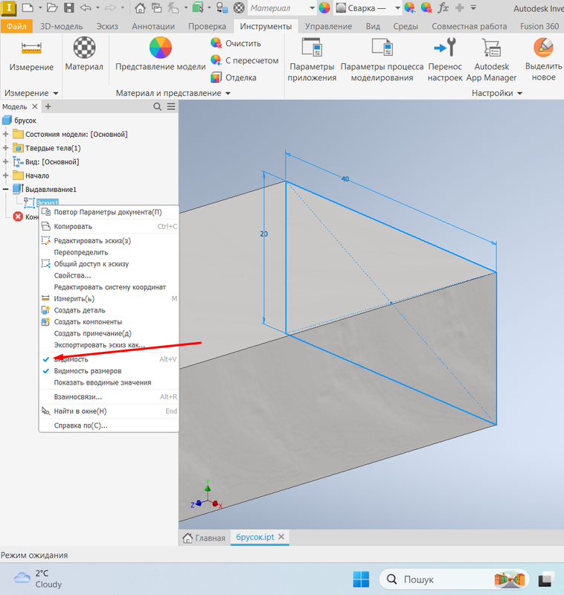The image size is (564, 595).
Task: Switch to Вид ribbon tab
Action: coord(373,26)
